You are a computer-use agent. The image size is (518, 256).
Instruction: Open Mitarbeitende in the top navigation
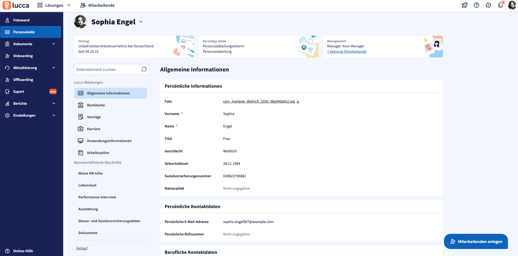pos(97,5)
